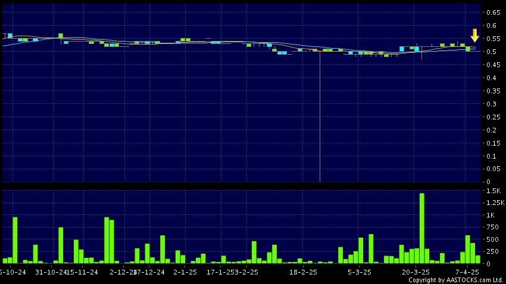Click the 1.5K volume axis label
The width and height of the screenshot is (506, 284).
pos(493,191)
